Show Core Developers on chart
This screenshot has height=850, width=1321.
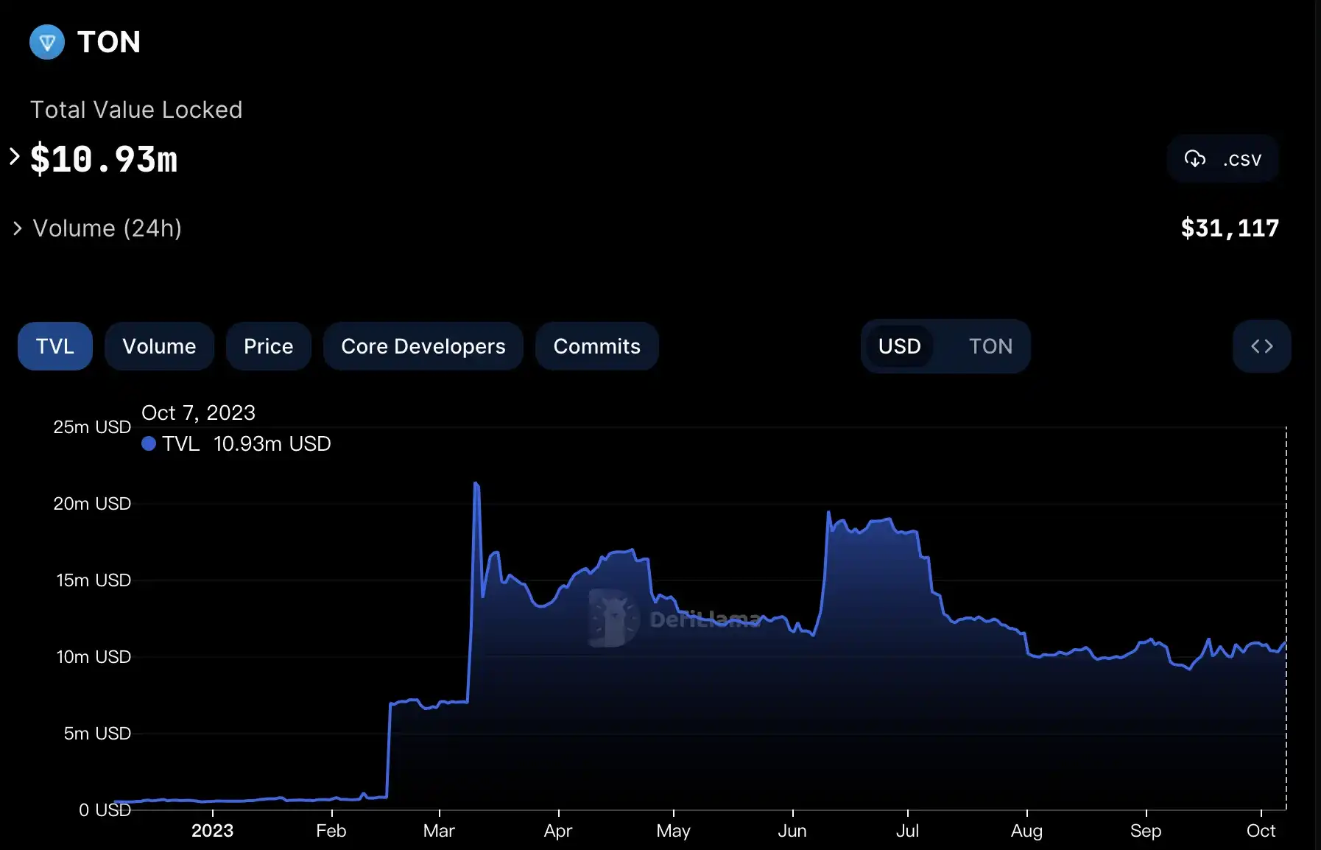click(x=423, y=346)
